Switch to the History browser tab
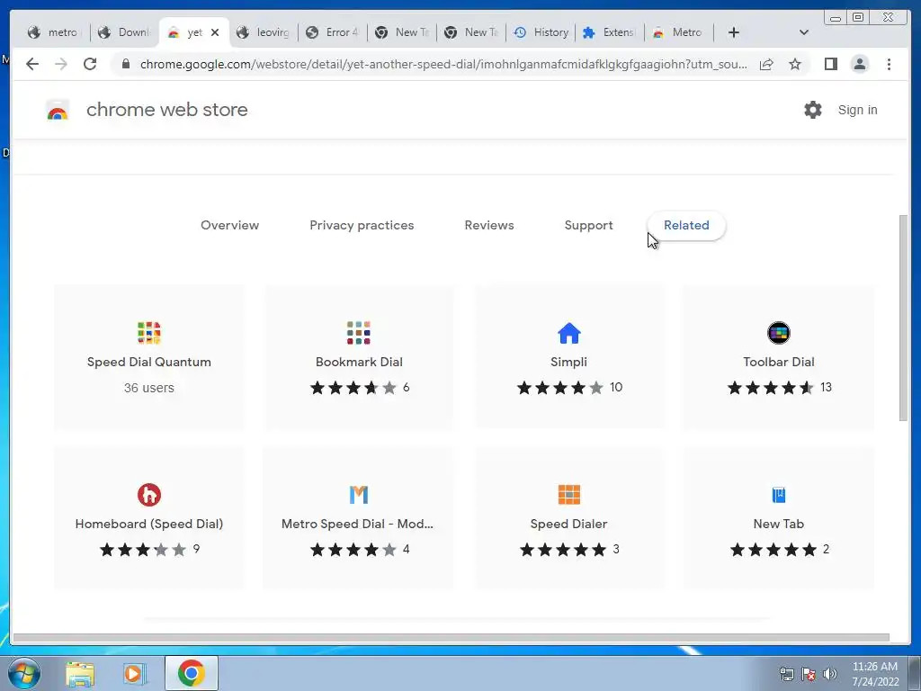The width and height of the screenshot is (921, 691). [x=541, y=32]
